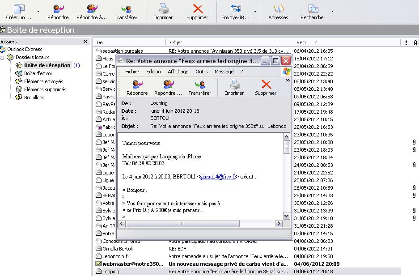Click Rechercher search icon
Viewport: 419px width, 276px height.
click(313, 9)
